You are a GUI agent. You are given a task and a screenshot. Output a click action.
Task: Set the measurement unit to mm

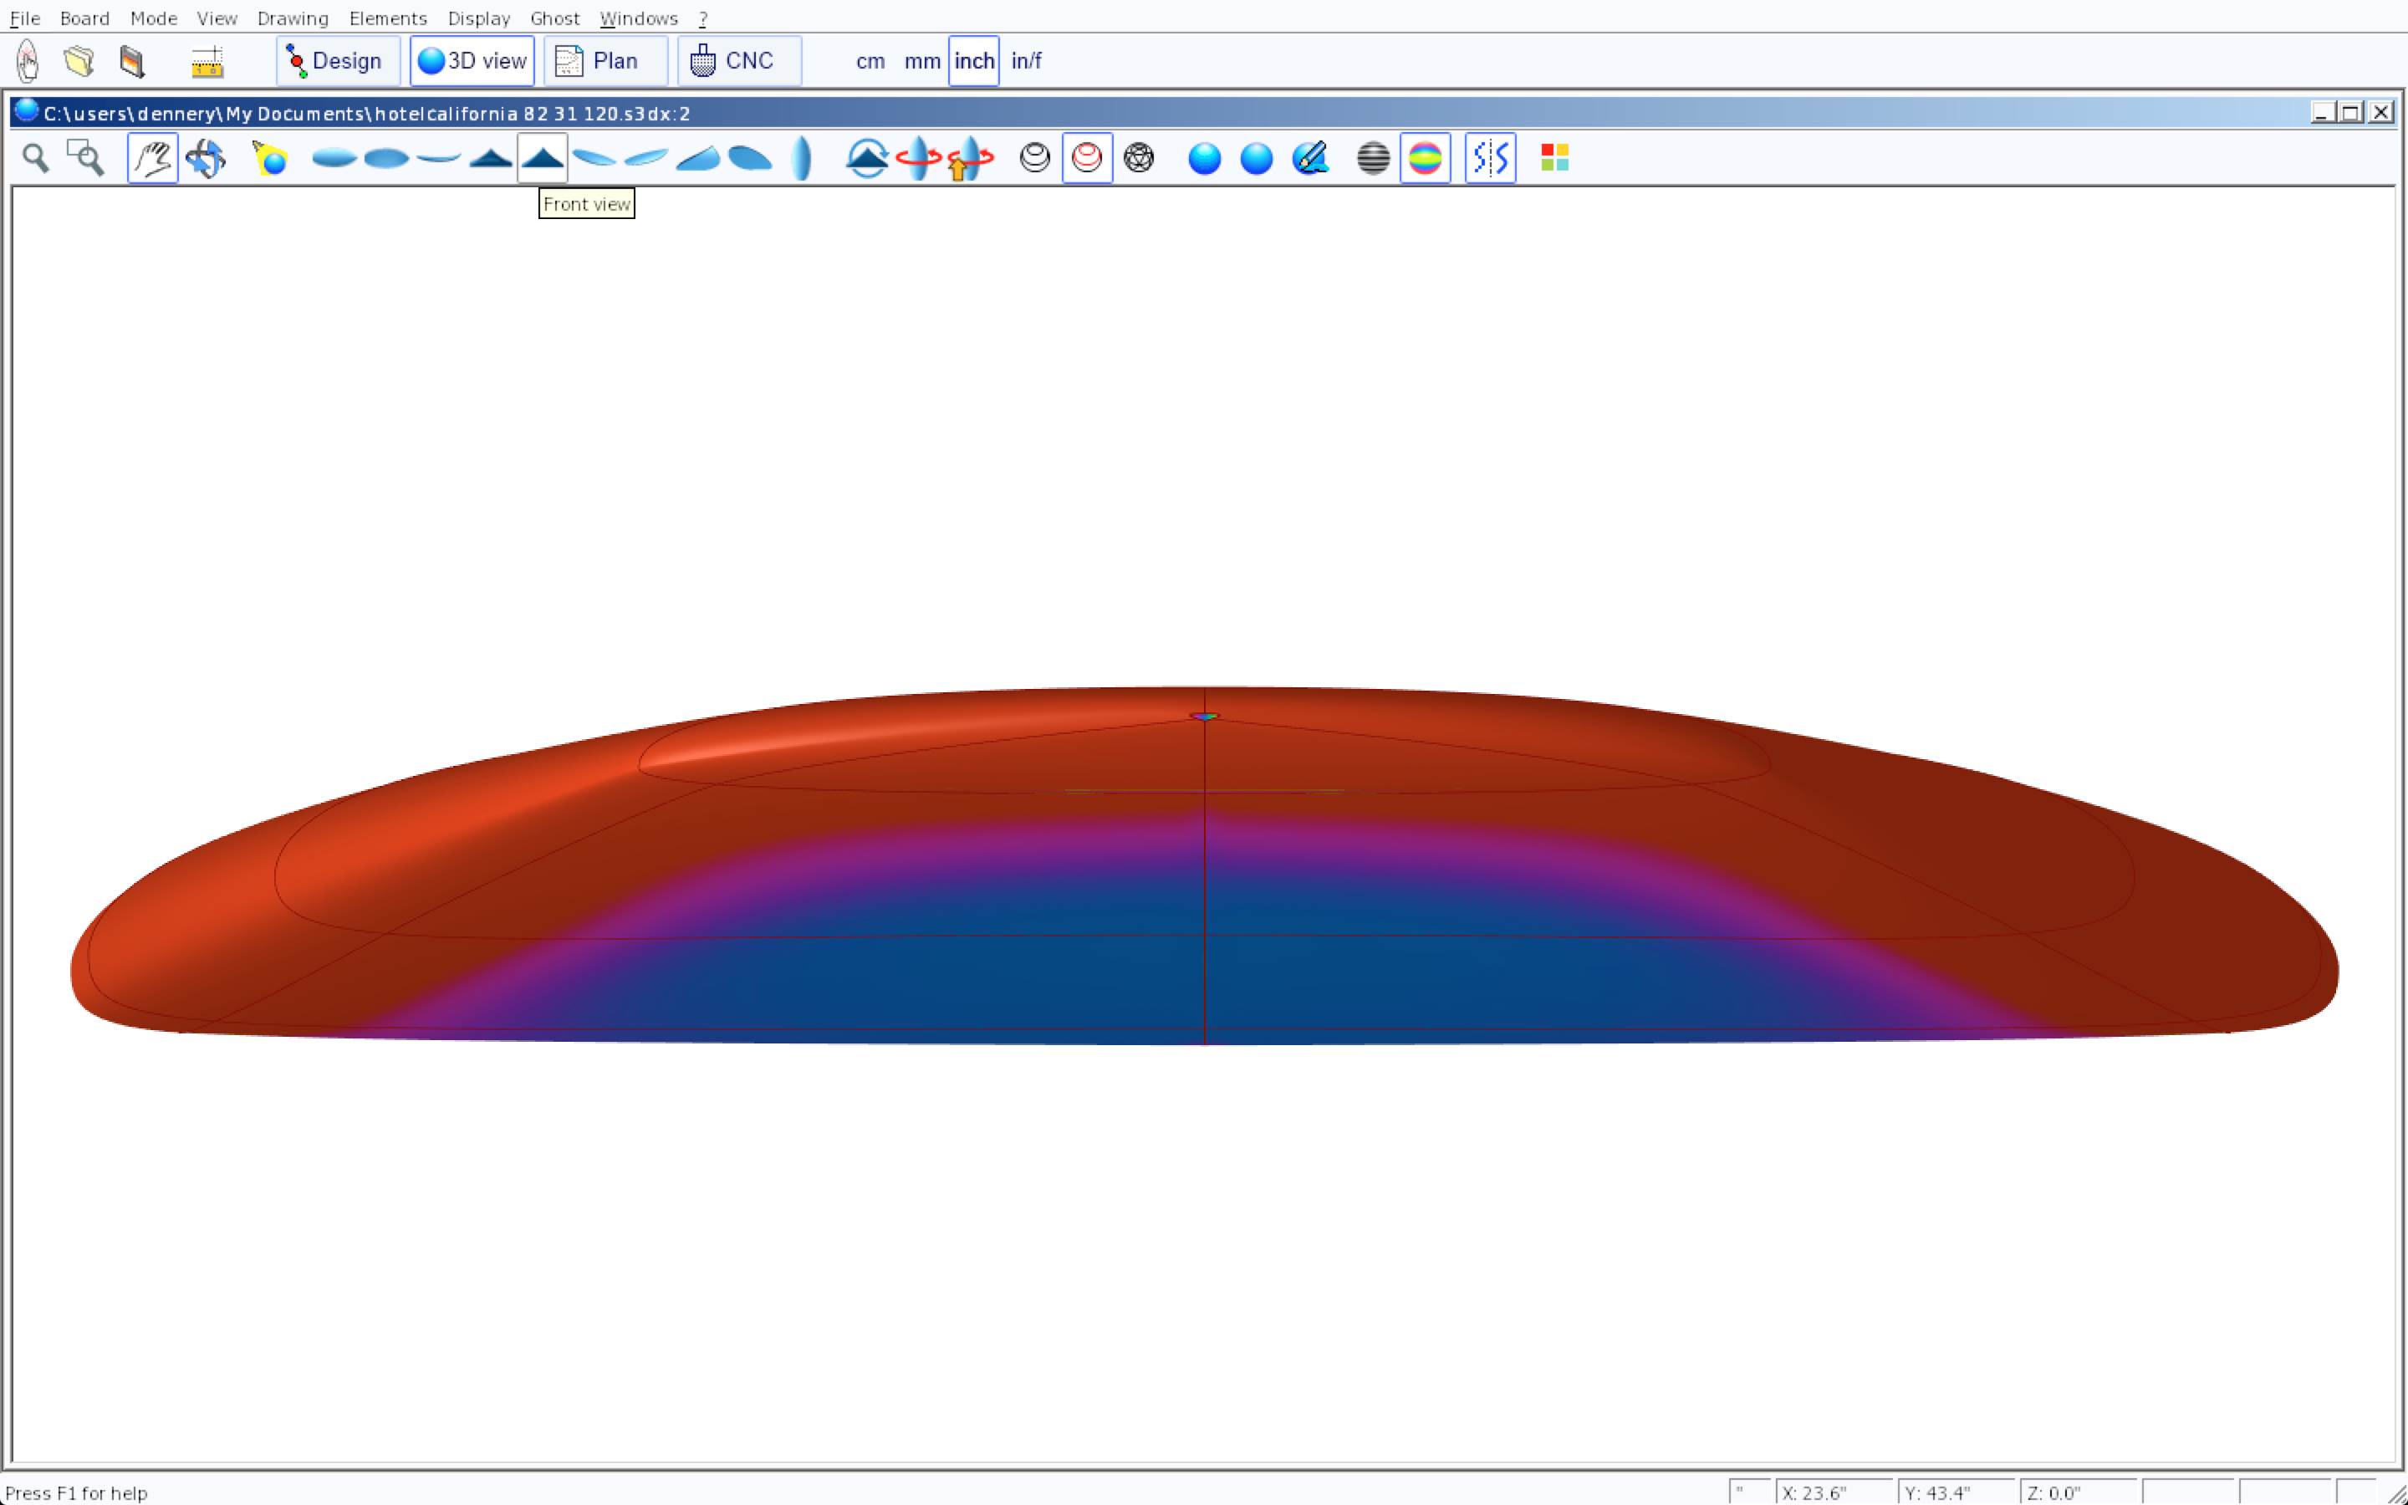pyautogui.click(x=921, y=61)
